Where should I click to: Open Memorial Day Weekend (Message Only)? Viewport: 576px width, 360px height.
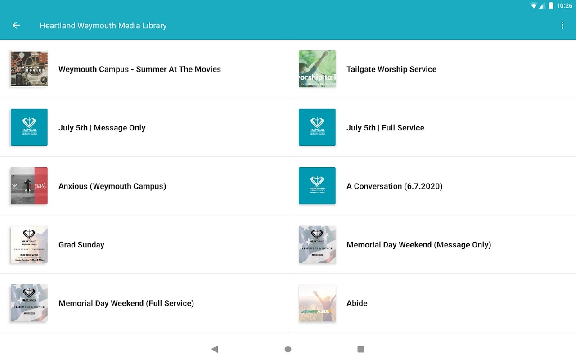(418, 245)
